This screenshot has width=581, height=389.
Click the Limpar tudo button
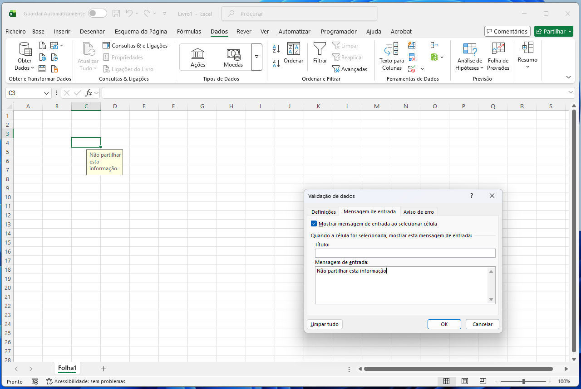pyautogui.click(x=325, y=324)
